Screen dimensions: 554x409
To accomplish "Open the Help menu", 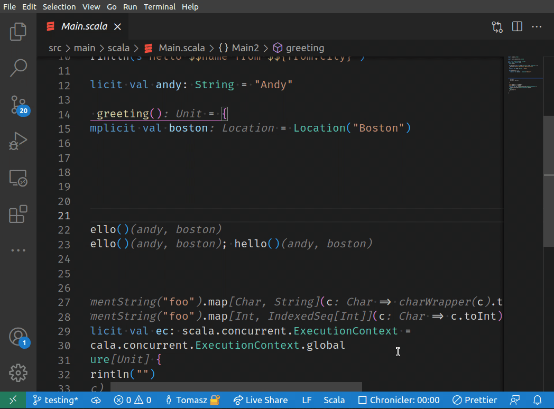I will (x=190, y=7).
